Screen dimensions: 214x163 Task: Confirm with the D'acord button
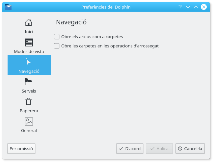(x=130, y=149)
